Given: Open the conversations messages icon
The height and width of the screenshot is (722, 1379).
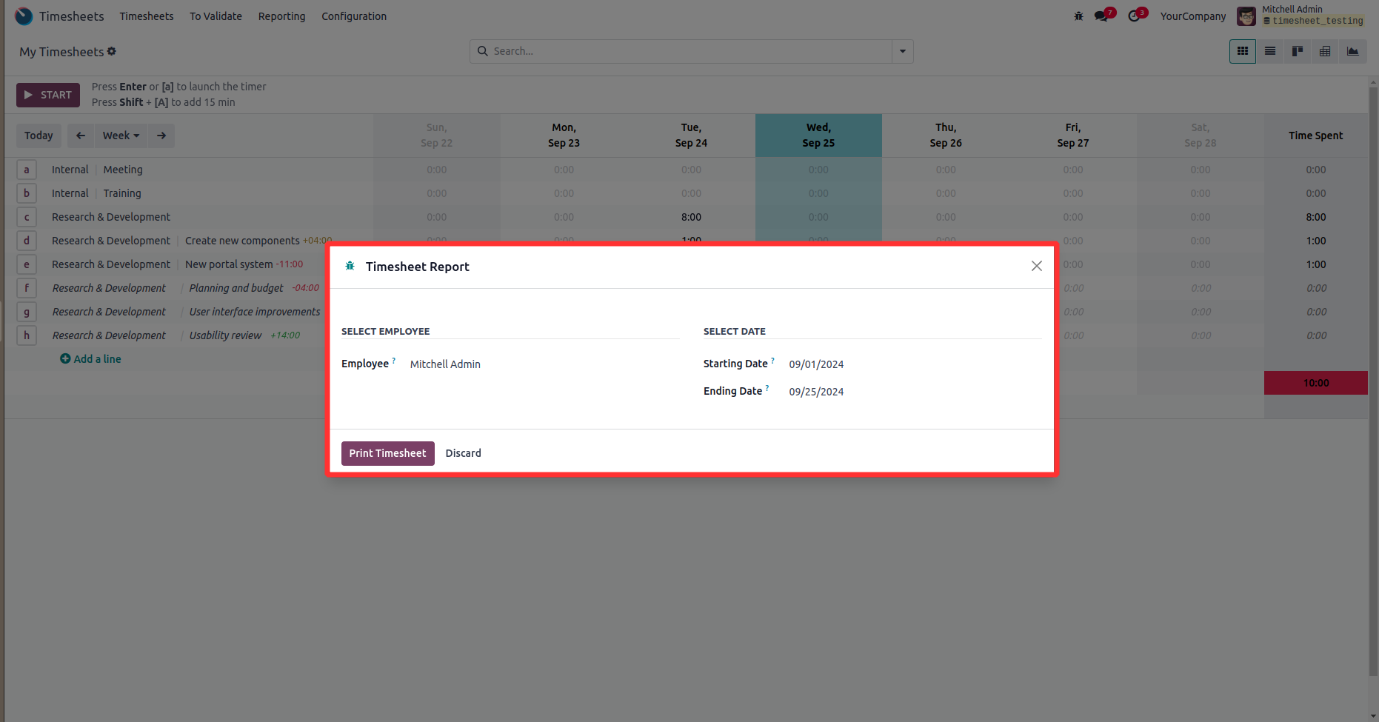Looking at the screenshot, I should 1102,16.
